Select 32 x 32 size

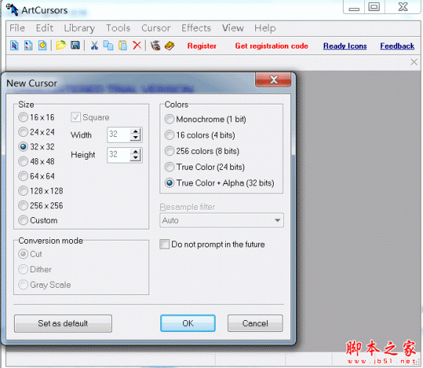(x=37, y=146)
